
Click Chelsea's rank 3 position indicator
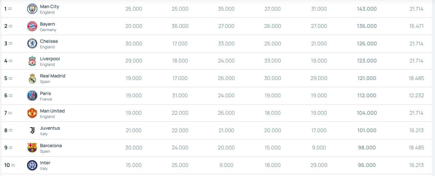[8, 43]
